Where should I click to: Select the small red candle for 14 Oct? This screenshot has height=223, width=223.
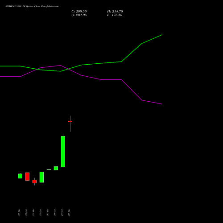point(34,182)
